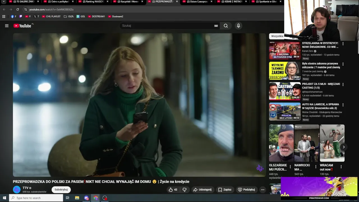Open options for OLSZAŃSKIE MU PUŚCIŁ short
This screenshot has width=359, height=202.
click(x=290, y=167)
